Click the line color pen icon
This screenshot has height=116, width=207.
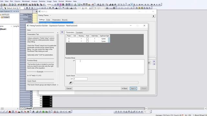71,8
